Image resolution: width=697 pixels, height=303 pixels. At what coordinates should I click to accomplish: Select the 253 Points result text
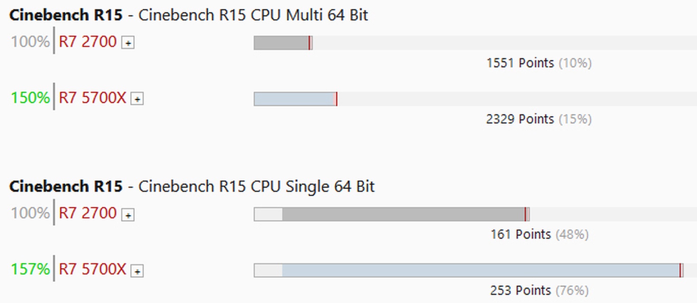520,291
